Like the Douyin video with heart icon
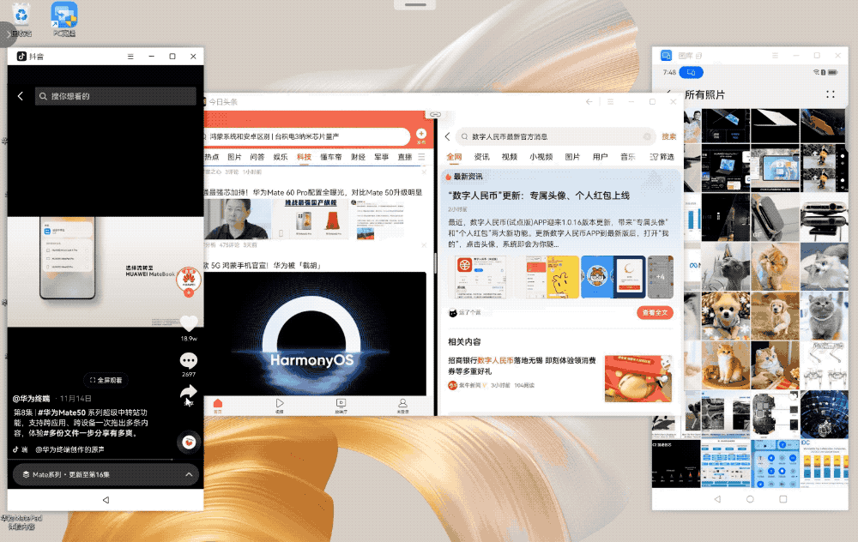 189,323
